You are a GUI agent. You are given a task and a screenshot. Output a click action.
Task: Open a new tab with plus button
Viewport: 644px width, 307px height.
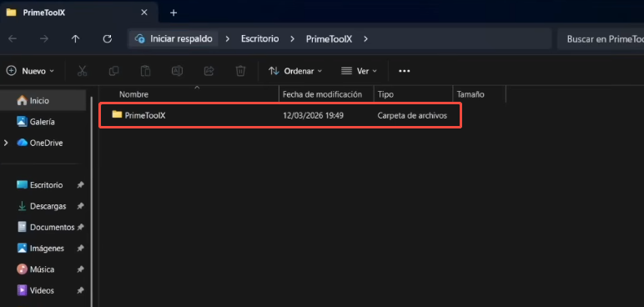click(174, 13)
